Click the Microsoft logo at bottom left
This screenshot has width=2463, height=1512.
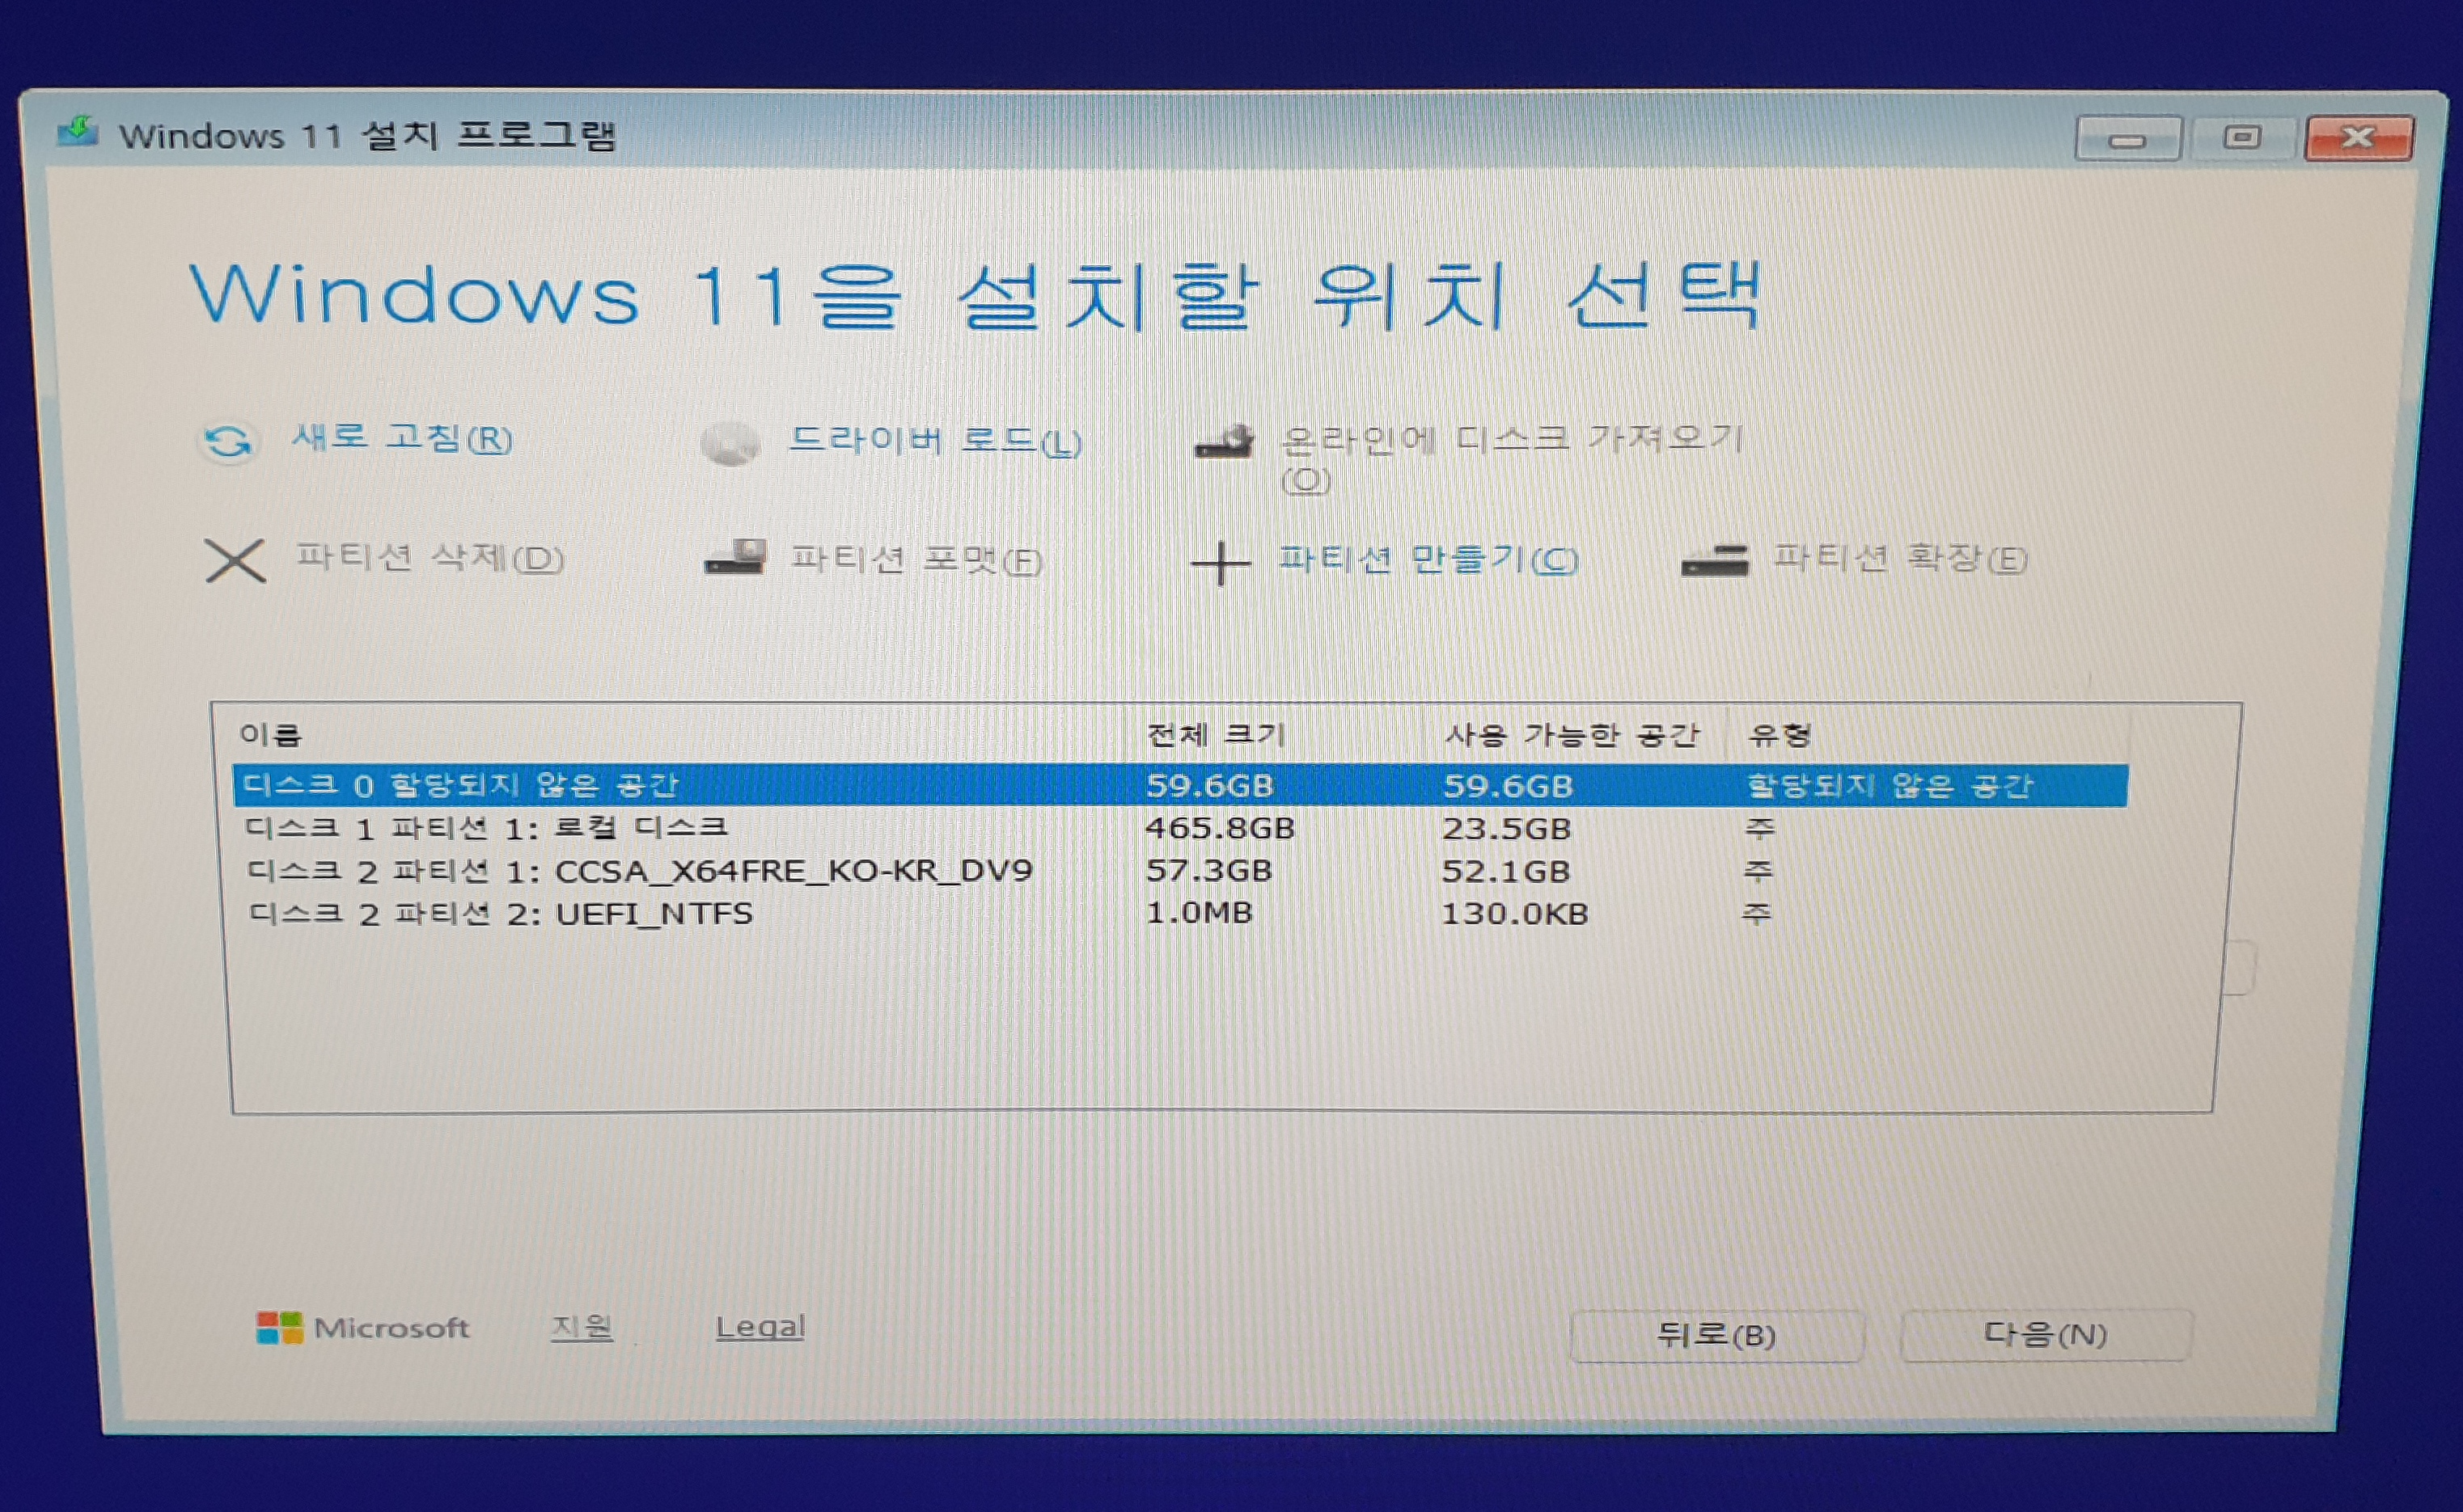click(x=279, y=1328)
